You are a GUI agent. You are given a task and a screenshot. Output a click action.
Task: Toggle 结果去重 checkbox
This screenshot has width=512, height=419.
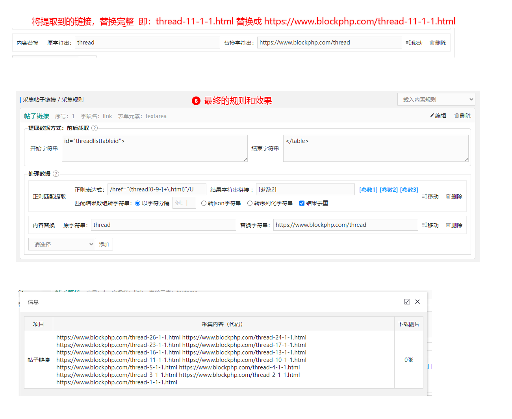click(x=302, y=203)
